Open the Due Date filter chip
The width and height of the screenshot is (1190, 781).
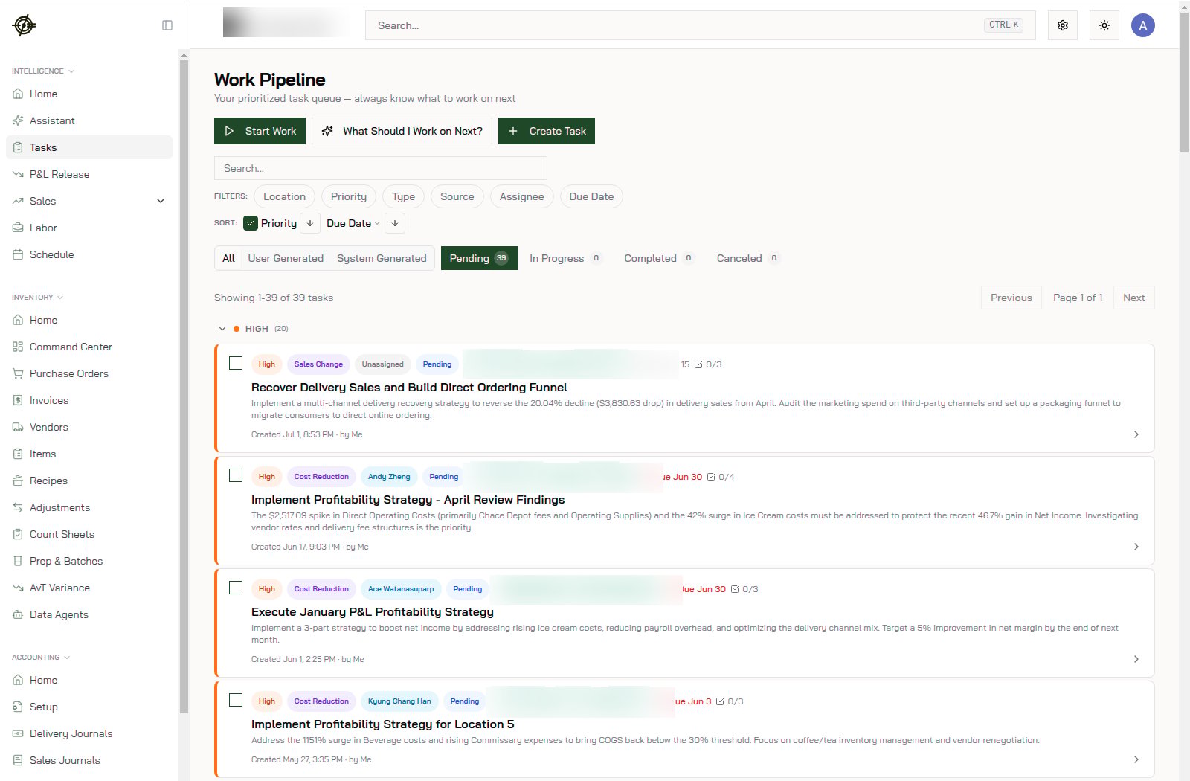(x=591, y=196)
